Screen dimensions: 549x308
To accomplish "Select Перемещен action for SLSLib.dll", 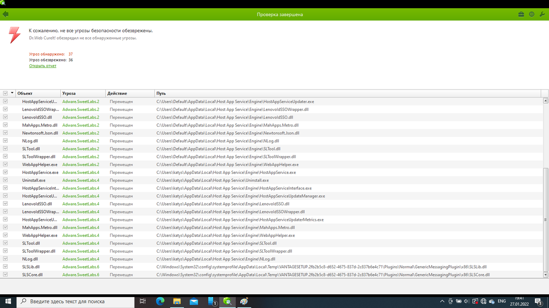I will click(121, 267).
